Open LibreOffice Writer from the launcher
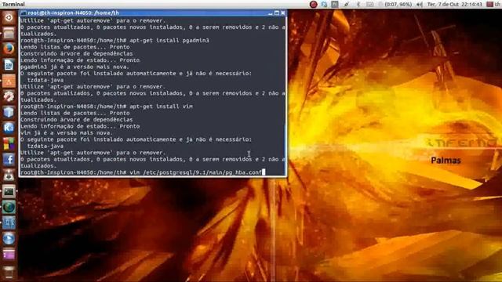502x282 pixels. [x=9, y=64]
